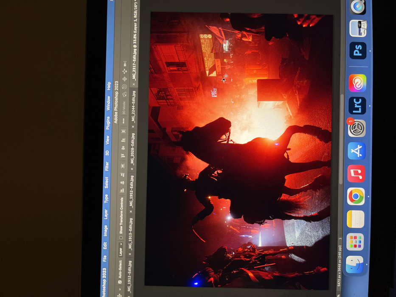Switch to the _MG_2244-Edit.jpg tab
The image size is (396, 297).
133,106
